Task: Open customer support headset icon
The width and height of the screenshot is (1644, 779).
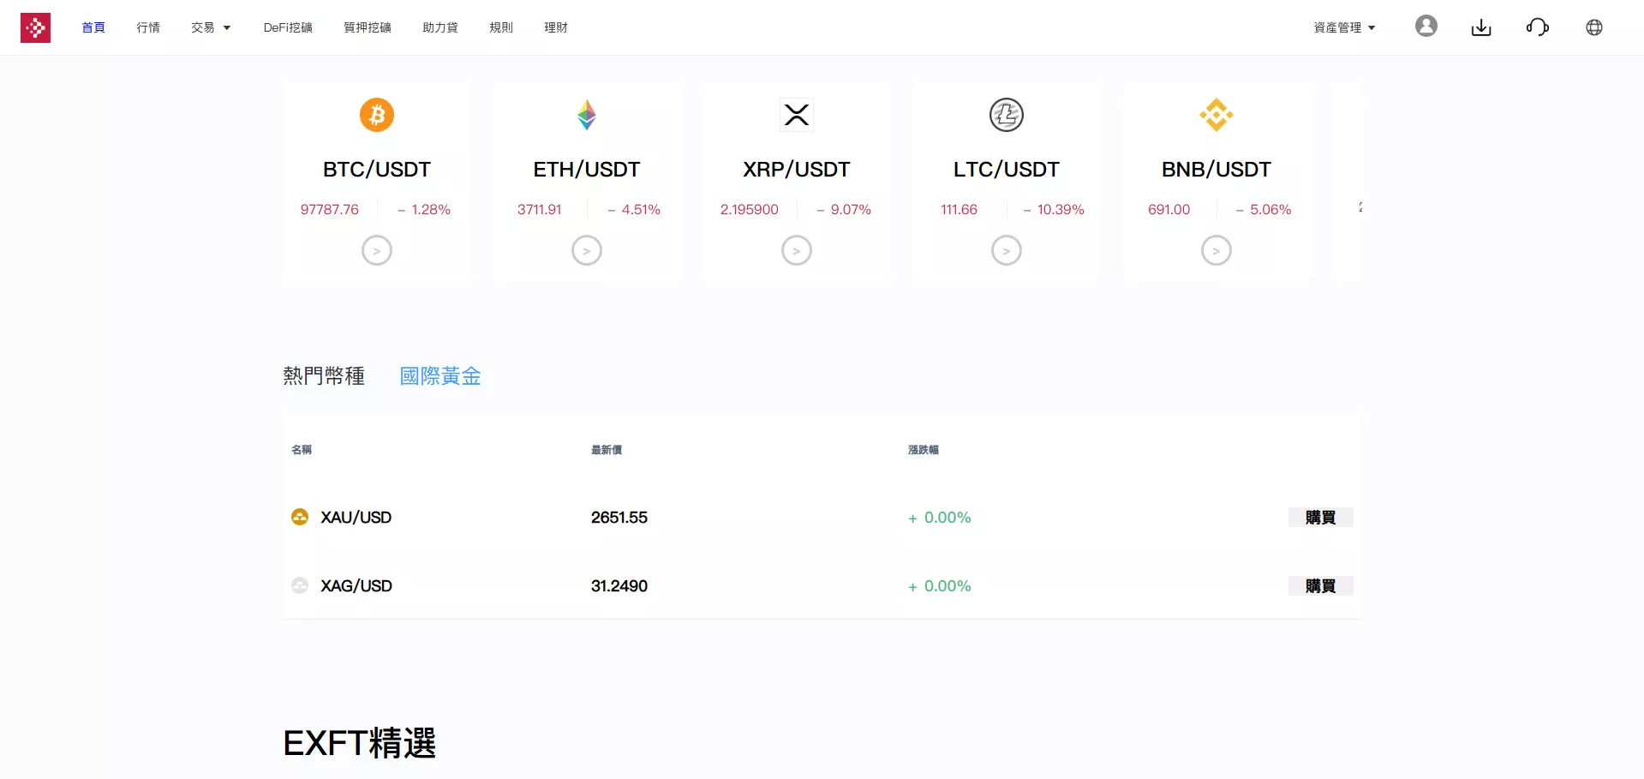Action: coord(1538,27)
